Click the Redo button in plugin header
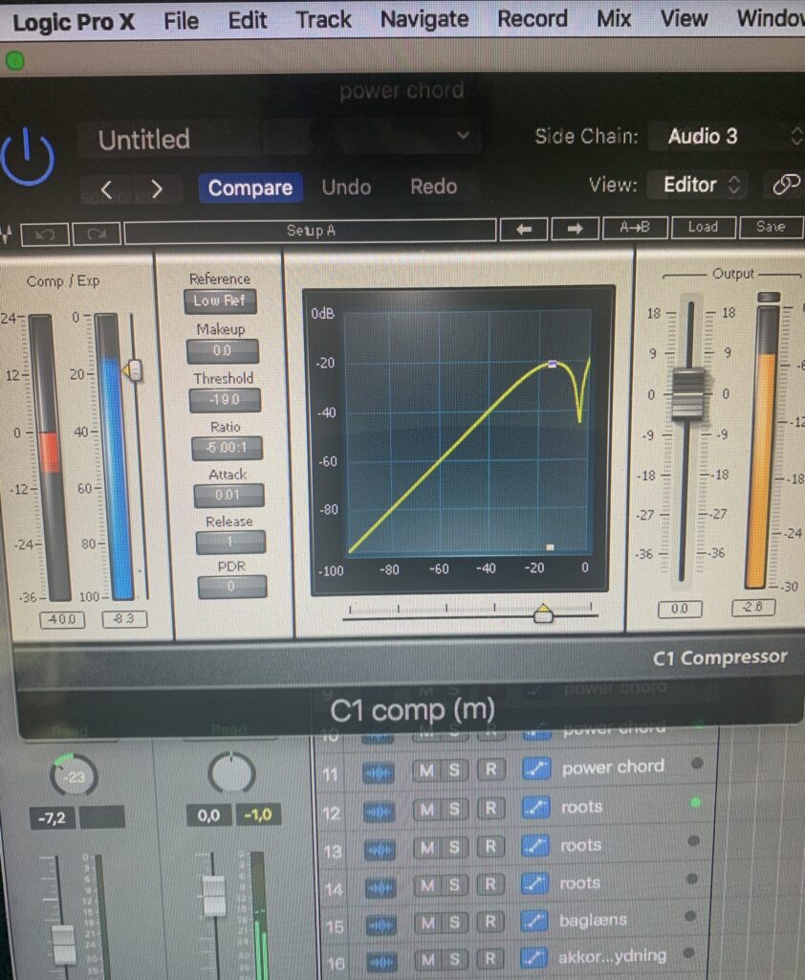The width and height of the screenshot is (805, 980). point(433,187)
